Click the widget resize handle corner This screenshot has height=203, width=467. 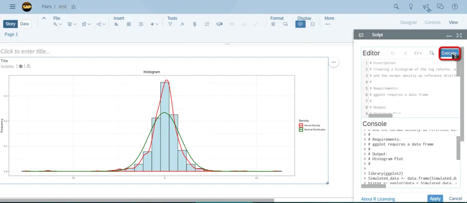[327, 183]
